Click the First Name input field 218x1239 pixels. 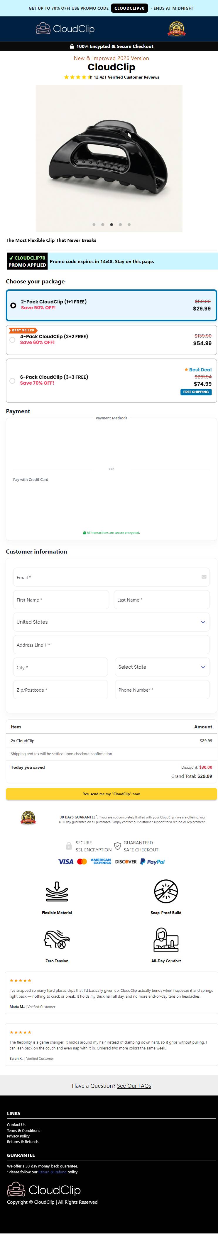coord(61,600)
